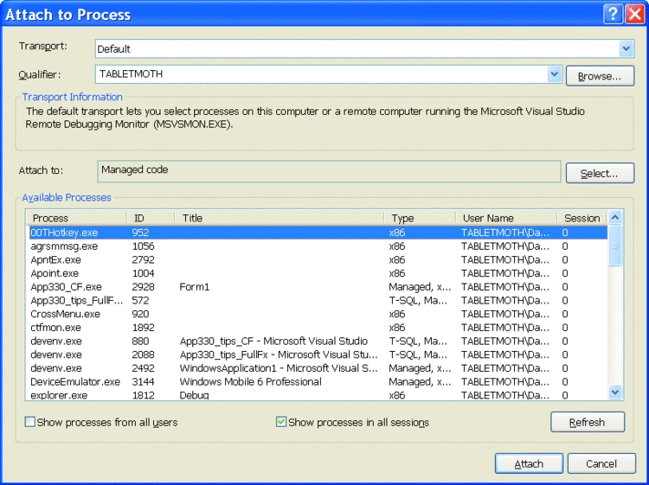The image size is (649, 485).
Task: Click the Form1 title cell
Action: point(195,287)
